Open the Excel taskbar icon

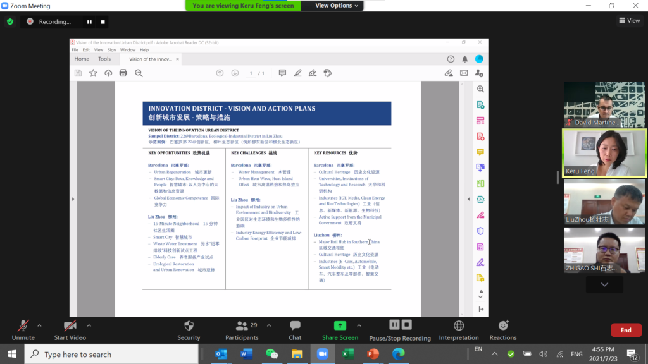pos(347,354)
